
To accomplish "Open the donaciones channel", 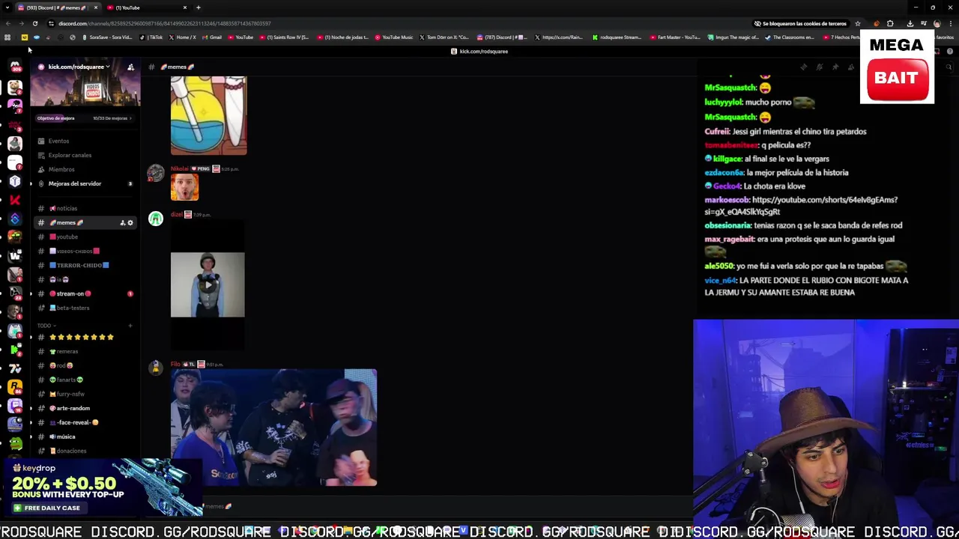I will click(85, 451).
